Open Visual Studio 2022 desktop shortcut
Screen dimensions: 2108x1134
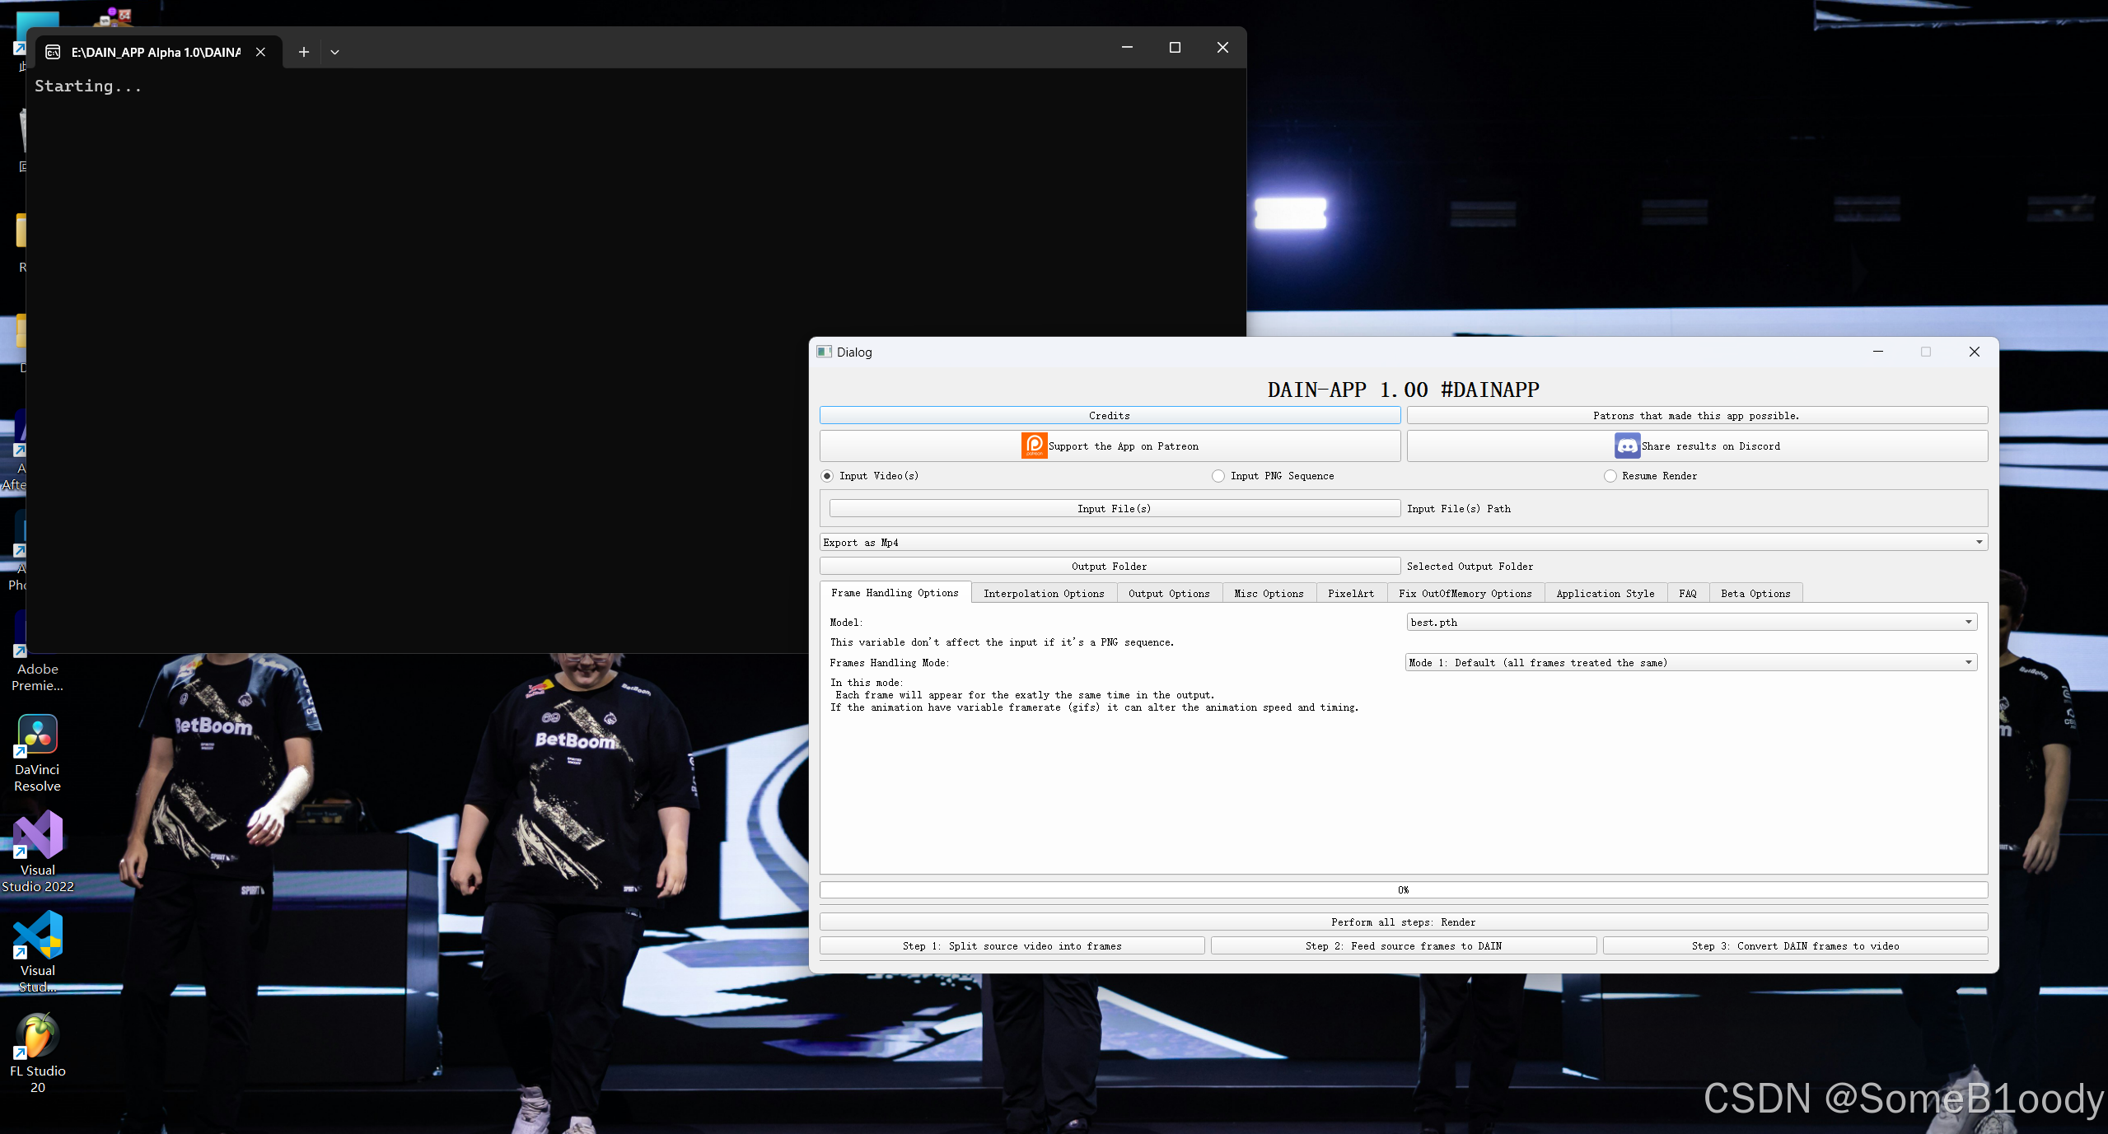click(38, 835)
